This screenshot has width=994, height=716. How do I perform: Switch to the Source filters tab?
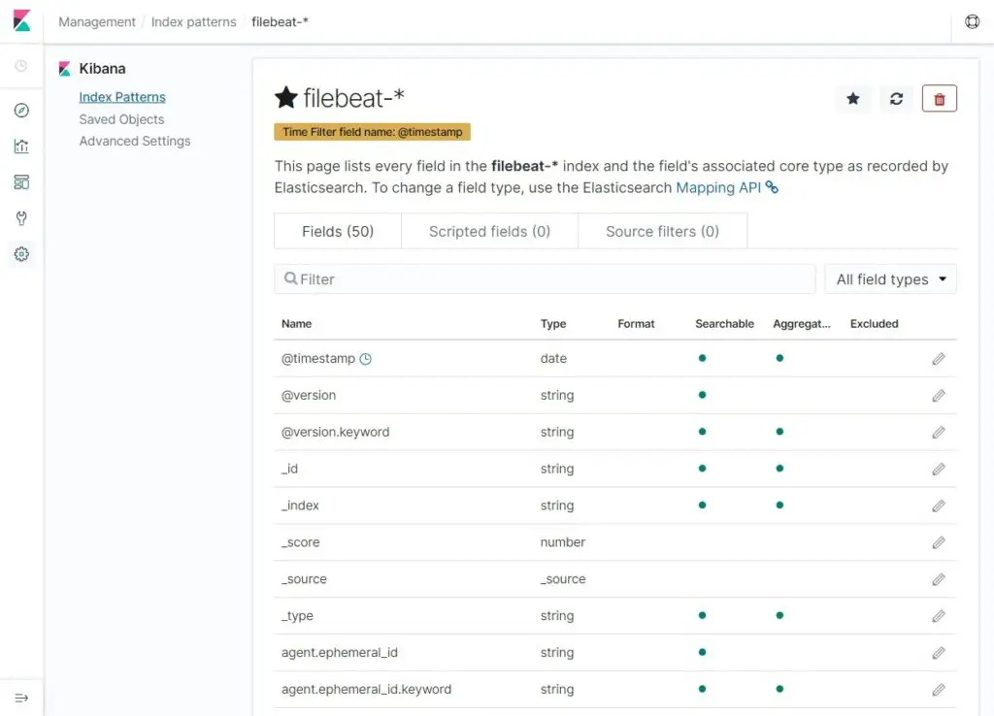pyautogui.click(x=662, y=232)
